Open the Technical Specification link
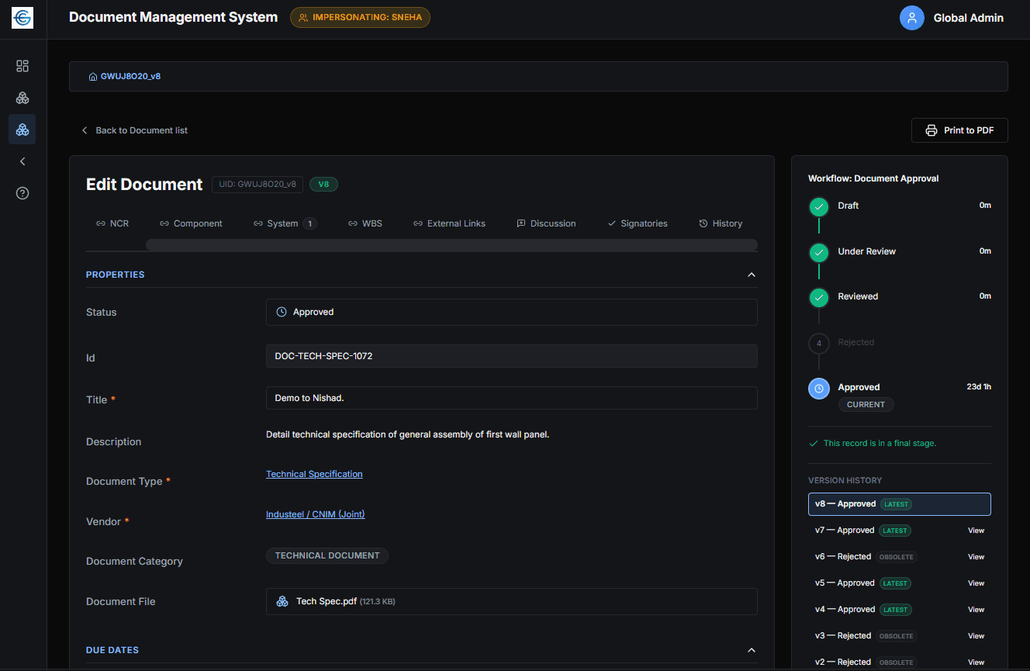 tap(314, 474)
